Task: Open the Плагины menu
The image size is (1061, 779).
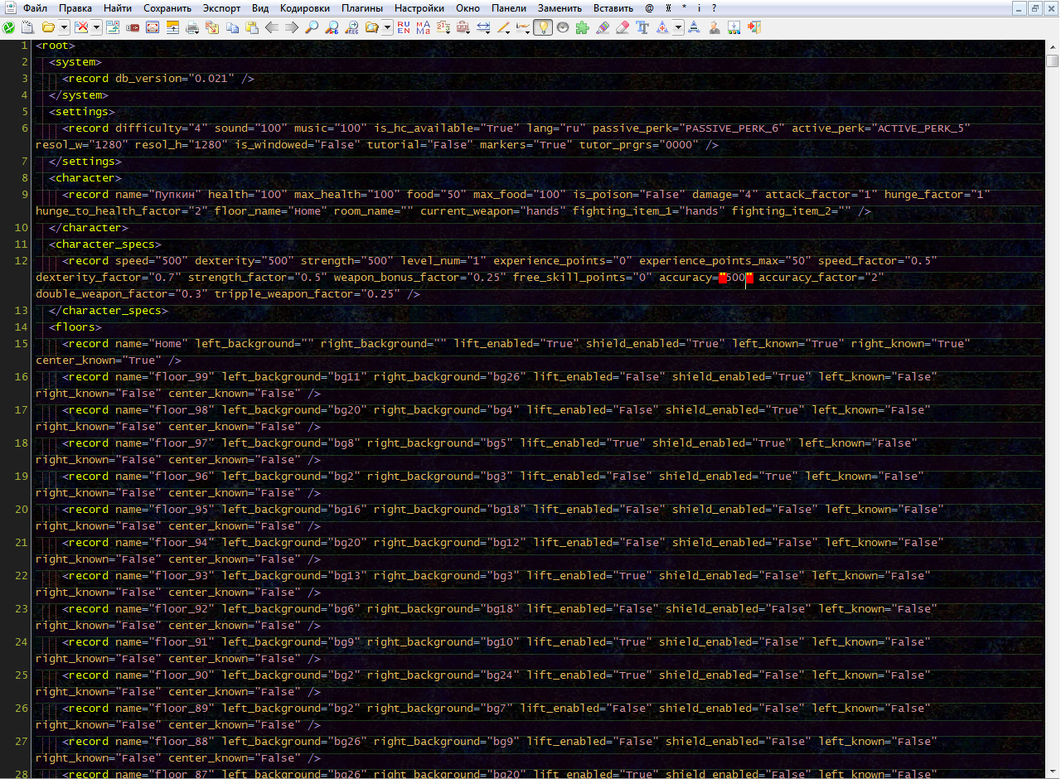Action: click(362, 8)
